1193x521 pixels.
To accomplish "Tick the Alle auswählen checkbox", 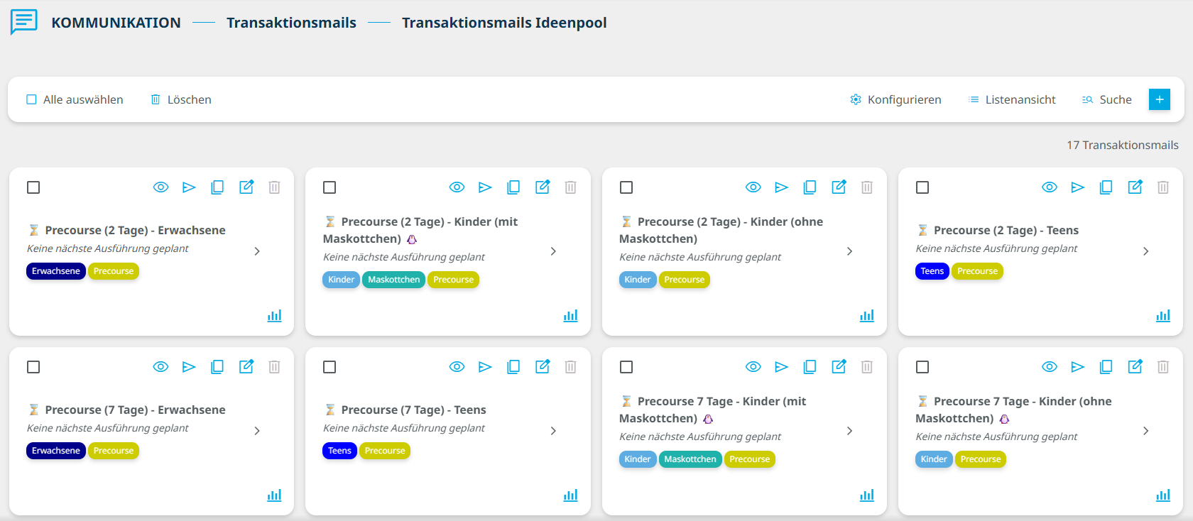I will pos(31,99).
